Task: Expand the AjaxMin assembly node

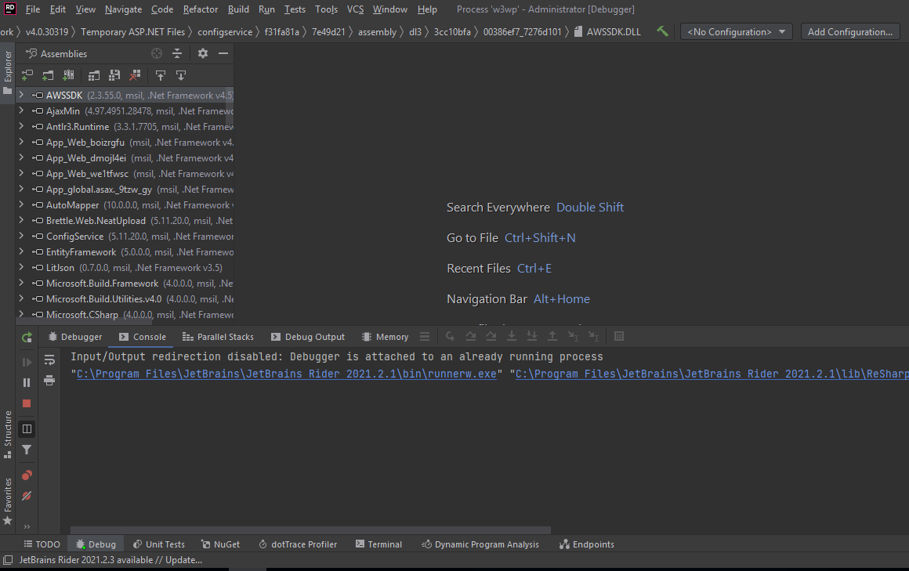Action: 21,110
